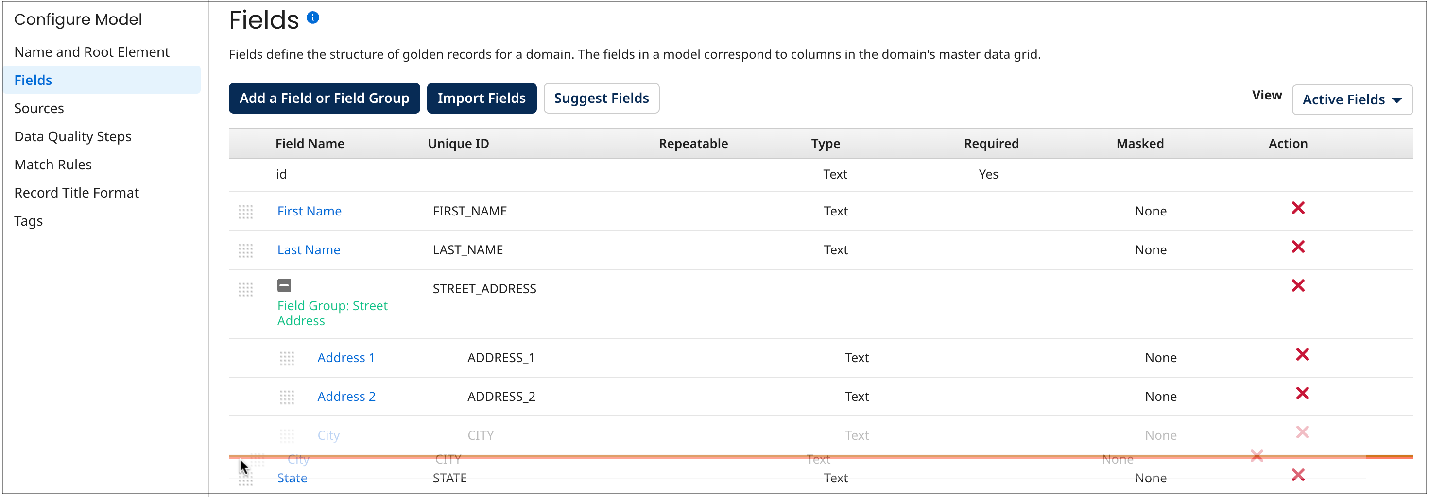The width and height of the screenshot is (1429, 497).
Task: Click the Fields info icon
Action: 313,18
